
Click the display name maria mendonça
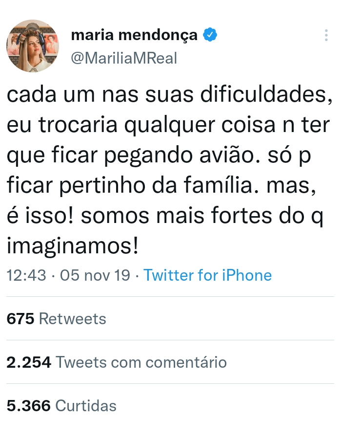(134, 35)
